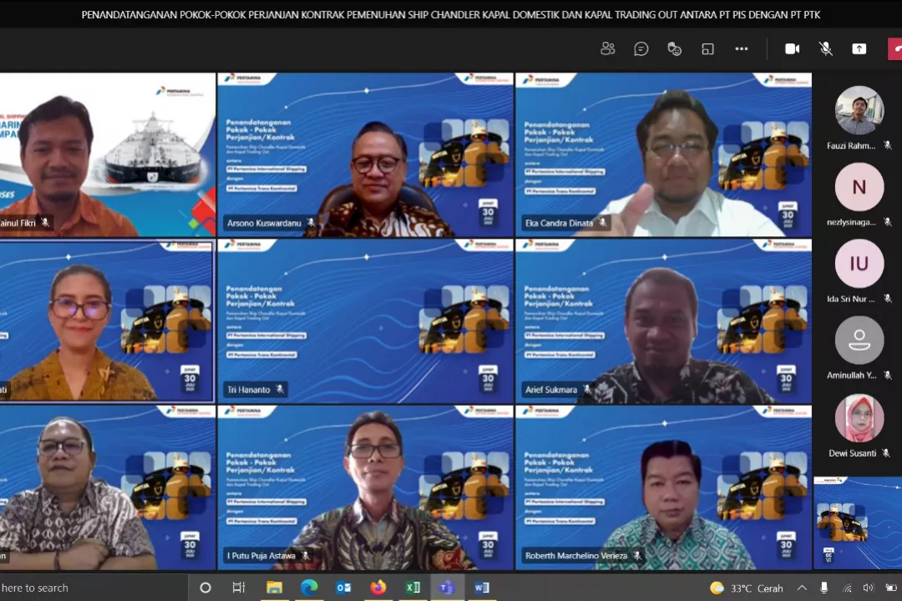Click muted mic icon beside Zainul Fikri

click(45, 223)
